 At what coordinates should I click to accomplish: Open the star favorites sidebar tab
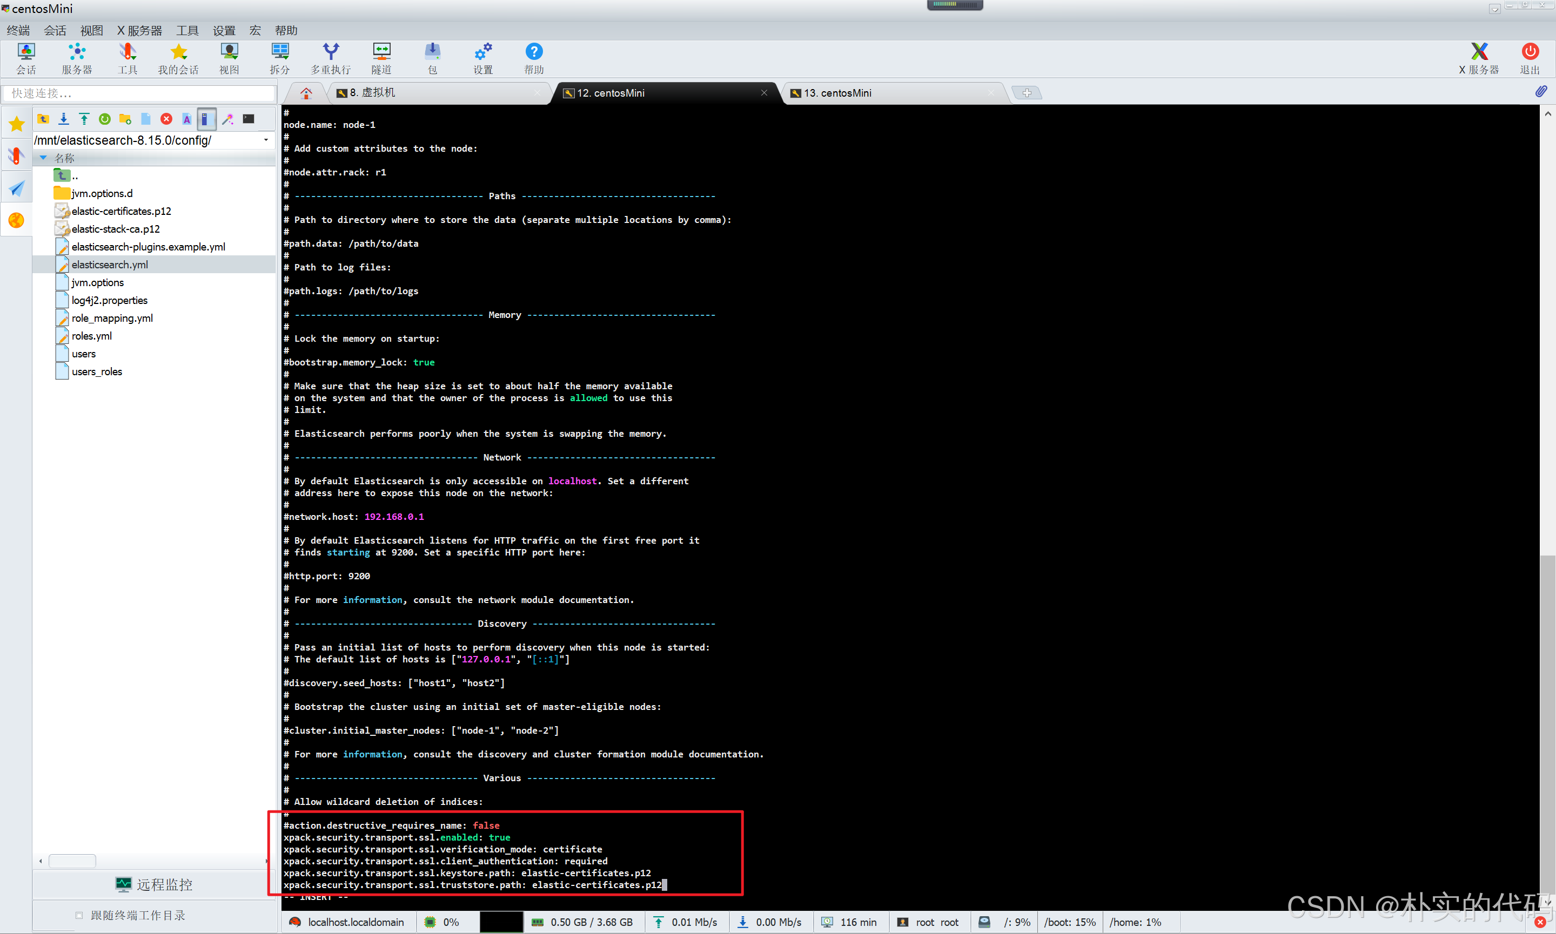[x=16, y=123]
